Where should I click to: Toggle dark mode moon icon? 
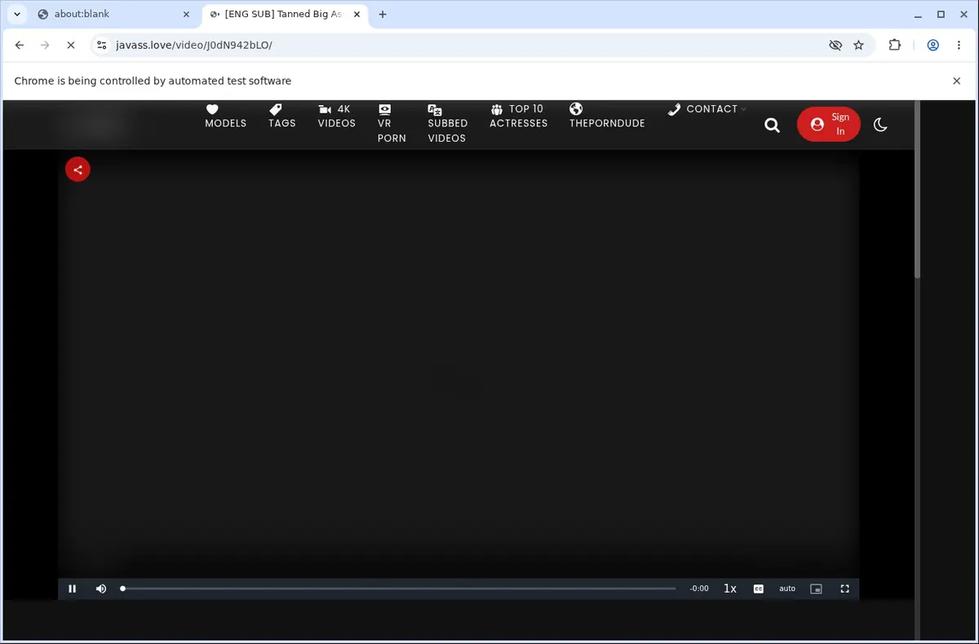[880, 125]
